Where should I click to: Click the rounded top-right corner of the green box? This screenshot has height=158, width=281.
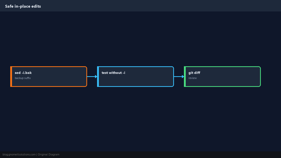260,67
